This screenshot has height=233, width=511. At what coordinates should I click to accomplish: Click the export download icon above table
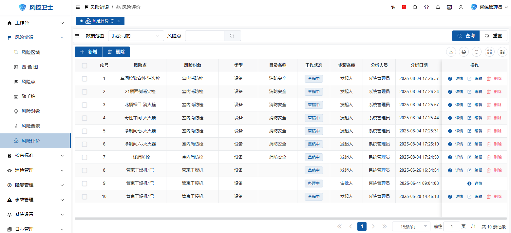point(451,52)
